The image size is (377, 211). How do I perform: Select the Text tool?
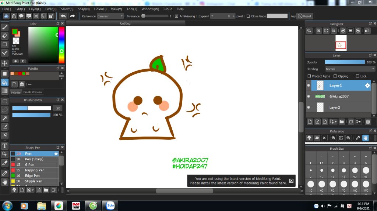[x=4, y=146]
